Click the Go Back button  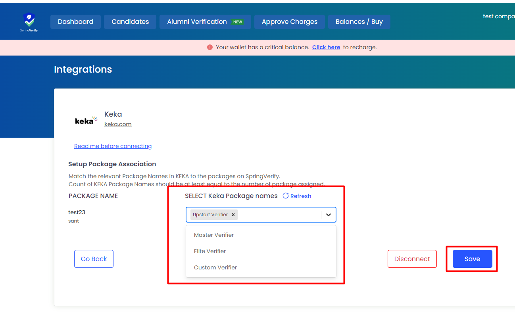[x=94, y=259]
